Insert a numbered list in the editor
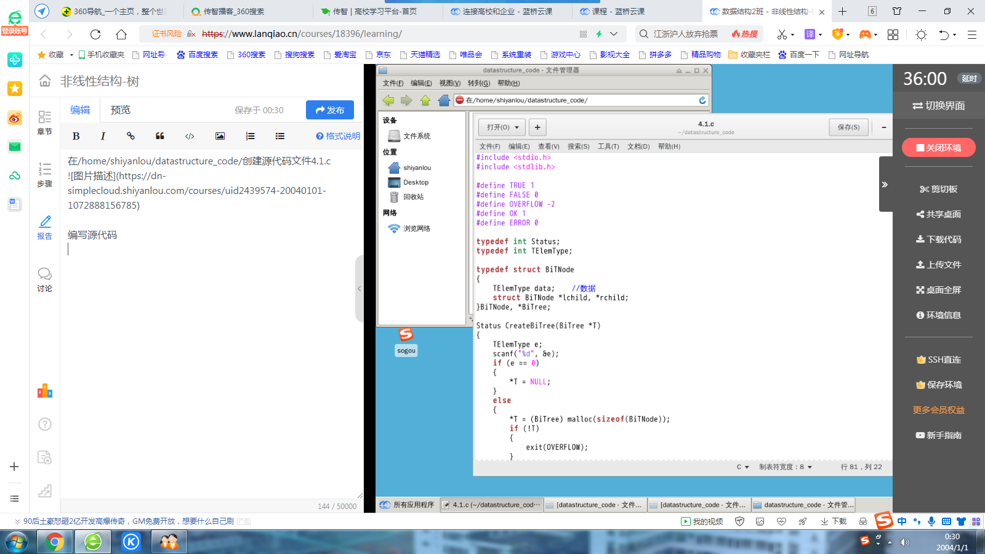Screen dimensions: 985x554 pyautogui.click(x=250, y=136)
